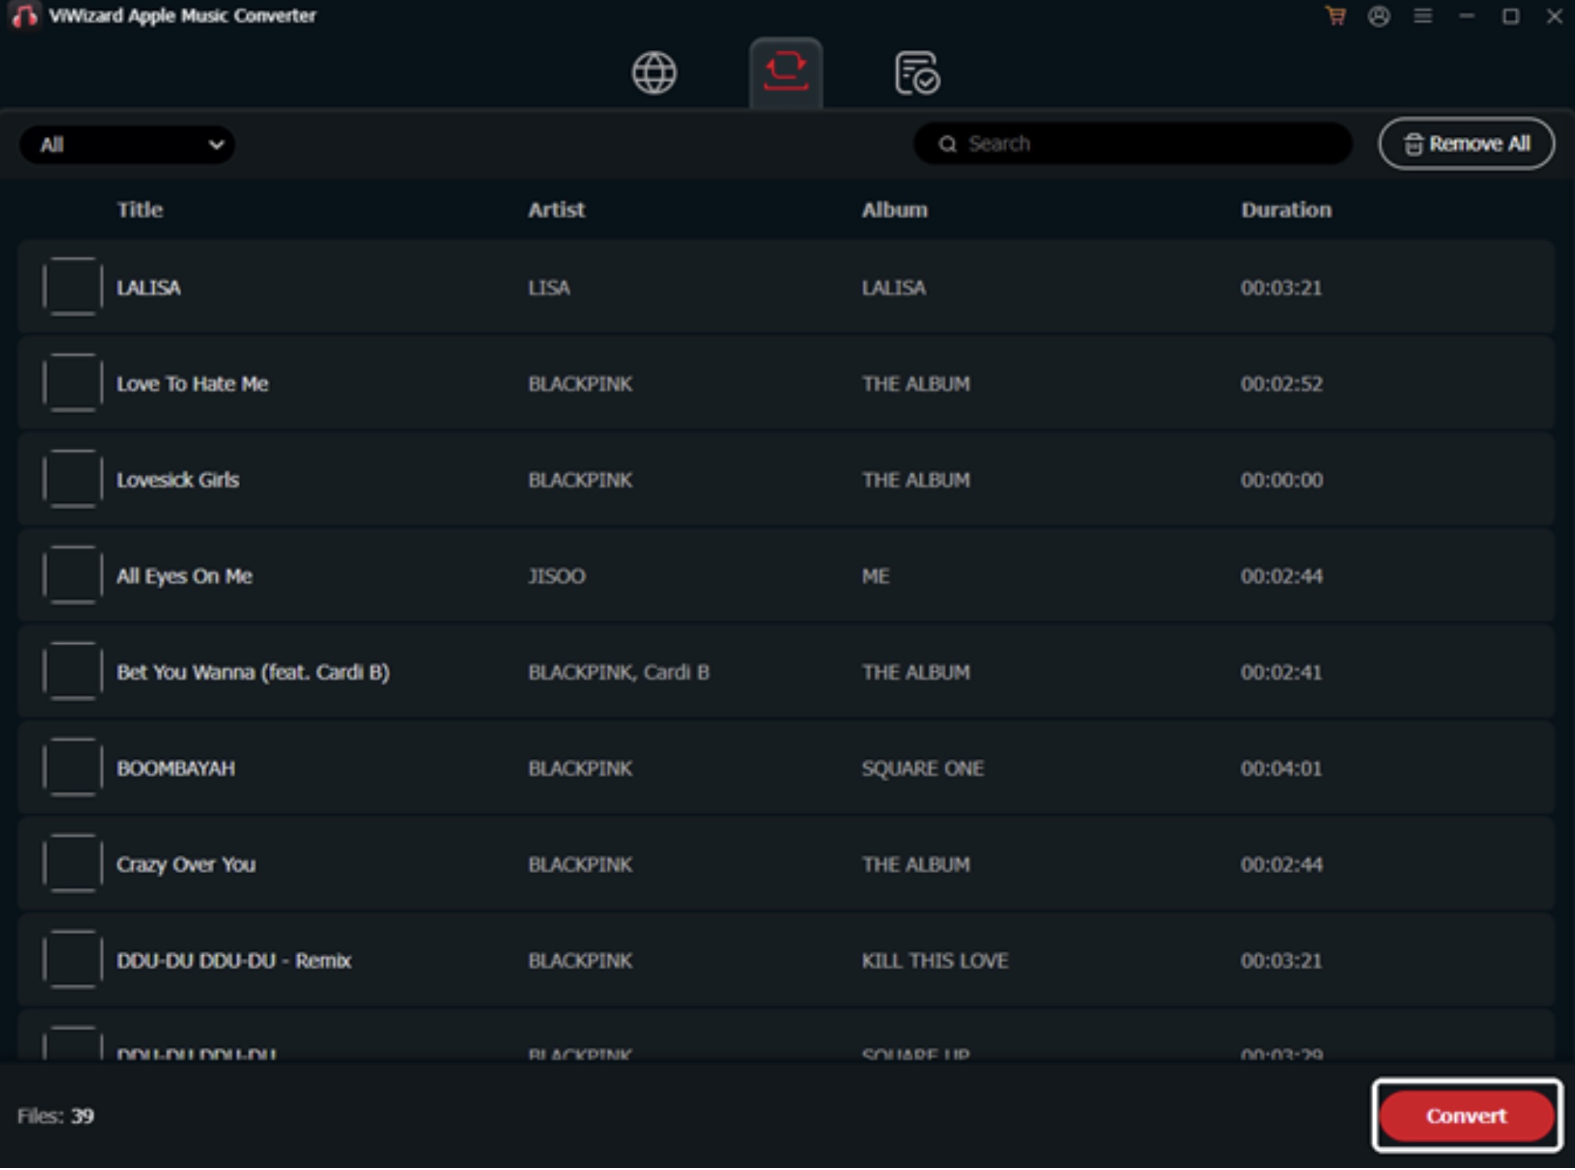1575x1170 pixels.
Task: Click the Title column header
Action: [140, 209]
